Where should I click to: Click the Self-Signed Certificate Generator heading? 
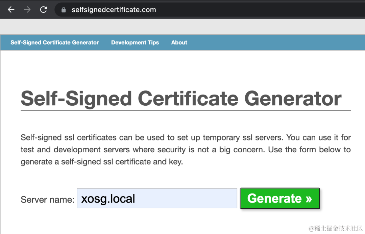pos(181,99)
